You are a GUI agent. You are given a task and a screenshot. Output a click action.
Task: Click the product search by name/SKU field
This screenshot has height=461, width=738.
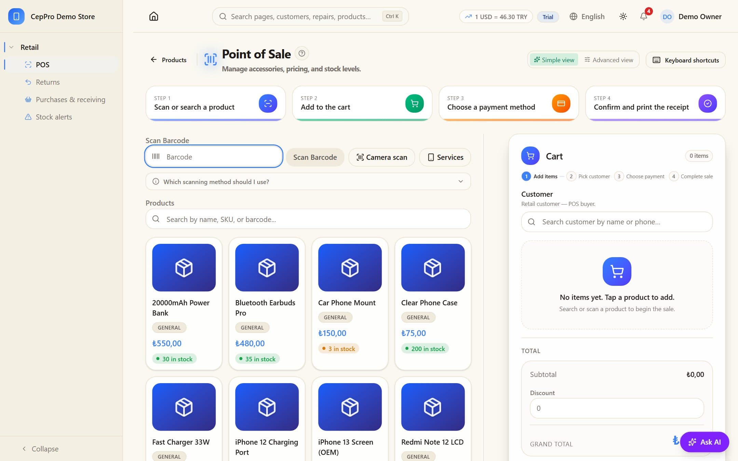(x=308, y=219)
